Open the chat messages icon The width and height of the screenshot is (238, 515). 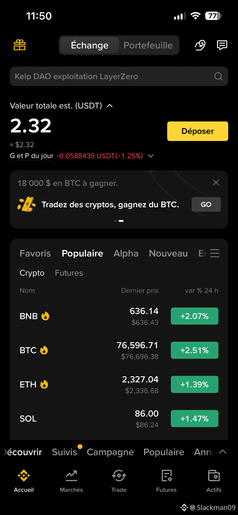click(x=222, y=45)
